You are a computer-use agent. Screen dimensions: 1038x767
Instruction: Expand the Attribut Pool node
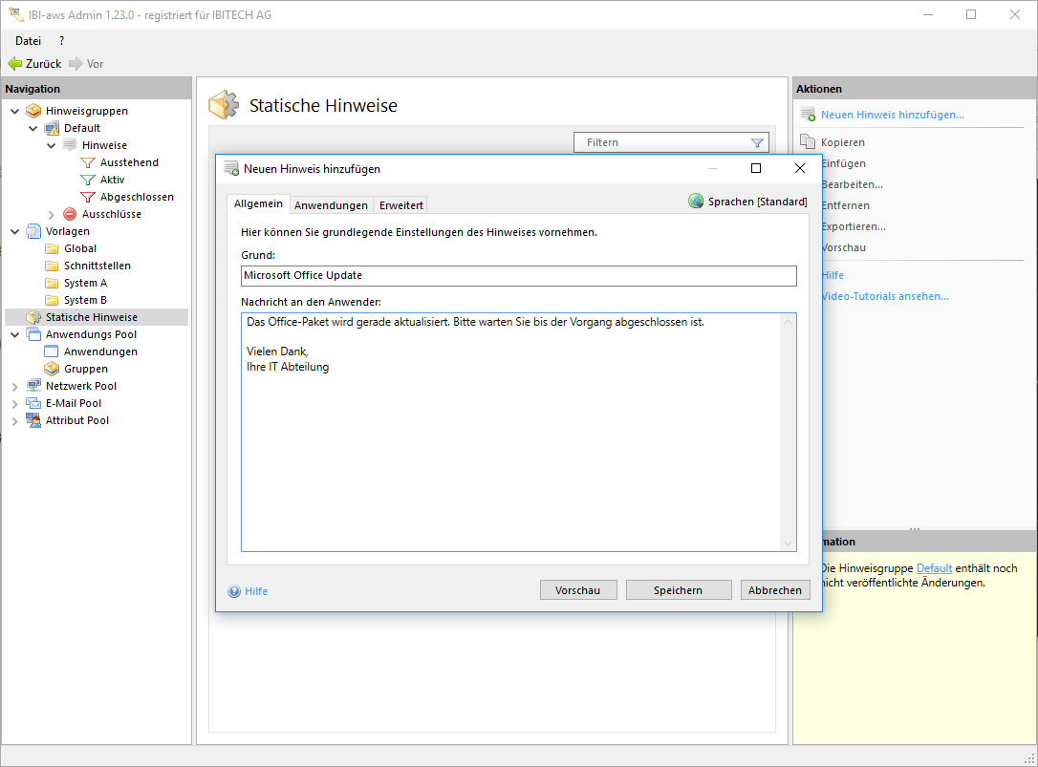(x=15, y=420)
